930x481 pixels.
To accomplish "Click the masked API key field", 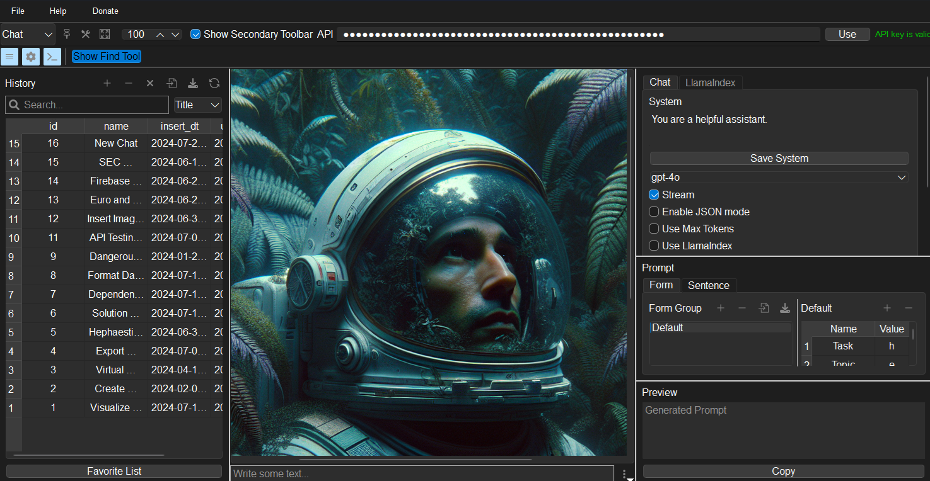I will point(578,34).
